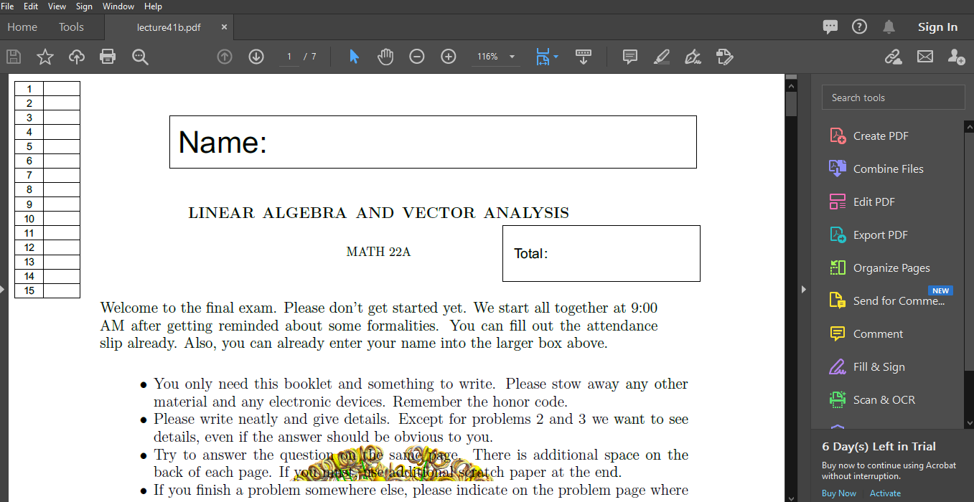This screenshot has width=974, height=502.
Task: Zoom in with the plus icon
Action: [449, 57]
